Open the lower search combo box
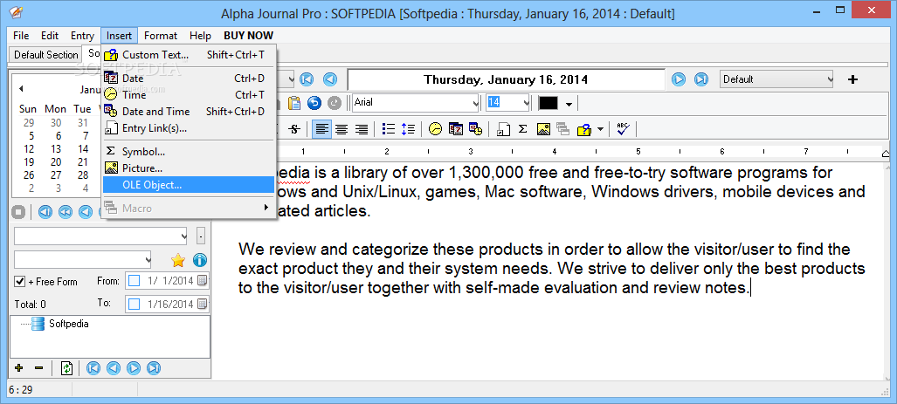 (x=83, y=259)
